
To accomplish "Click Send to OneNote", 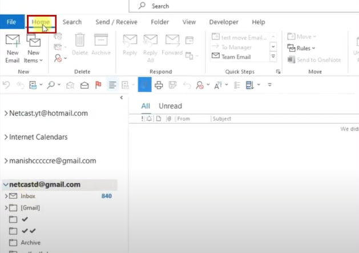I will pos(314,60).
